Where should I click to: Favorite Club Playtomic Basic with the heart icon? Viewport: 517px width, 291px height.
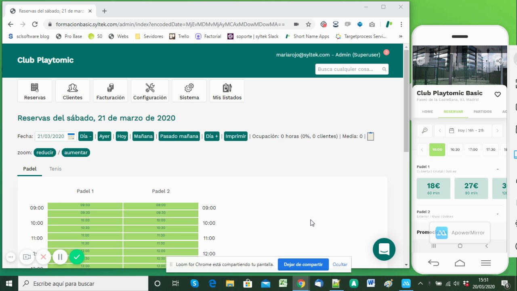pos(498,94)
